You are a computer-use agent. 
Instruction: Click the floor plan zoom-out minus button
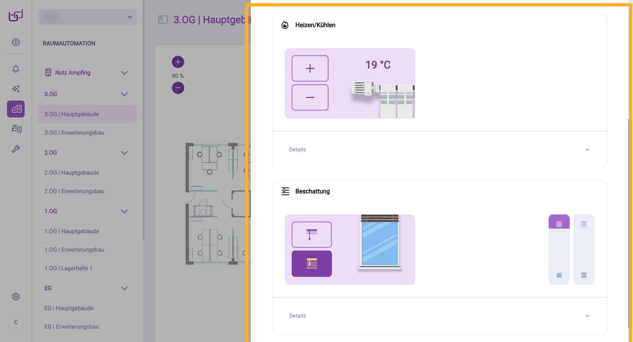(178, 88)
